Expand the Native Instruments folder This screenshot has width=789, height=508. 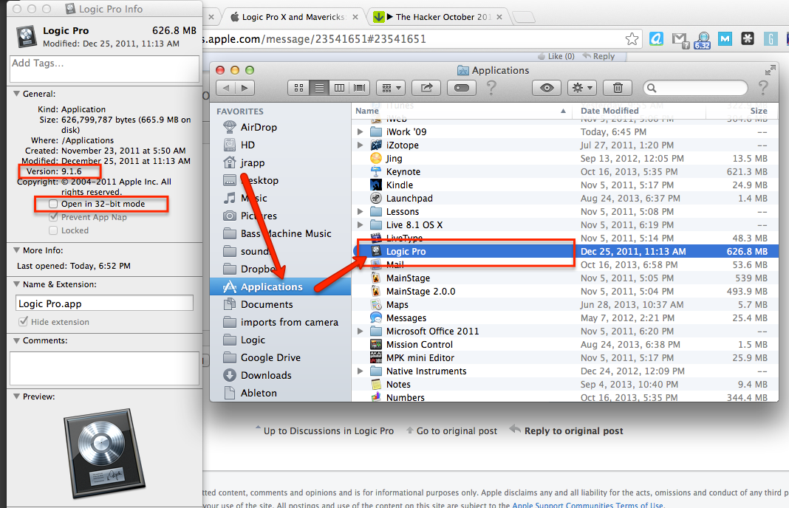[361, 371]
